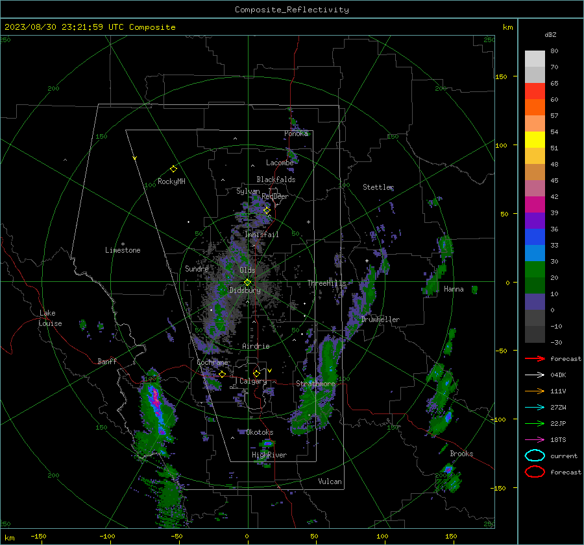Click the red 60-65 dBZ color swatch

click(x=535, y=91)
